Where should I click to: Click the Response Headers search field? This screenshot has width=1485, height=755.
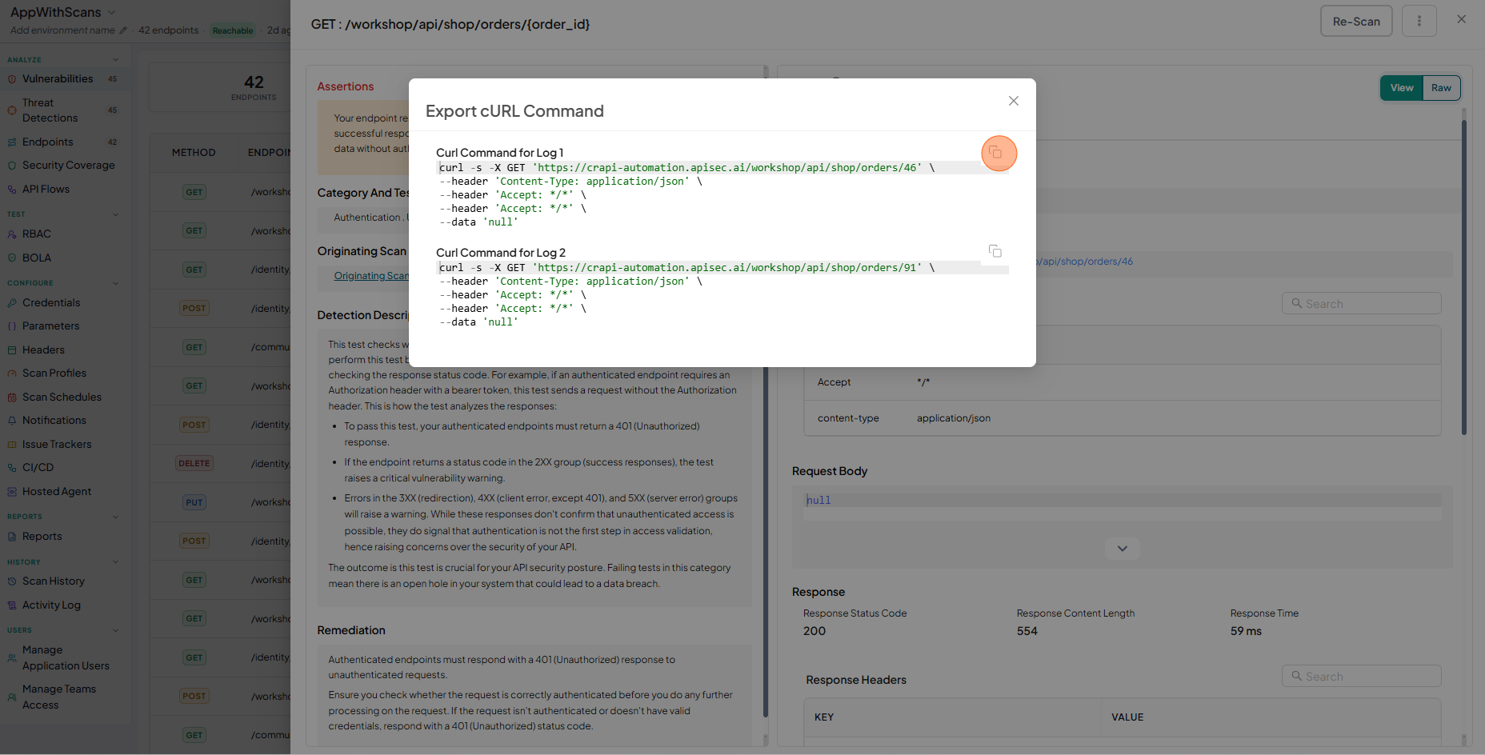point(1361,677)
